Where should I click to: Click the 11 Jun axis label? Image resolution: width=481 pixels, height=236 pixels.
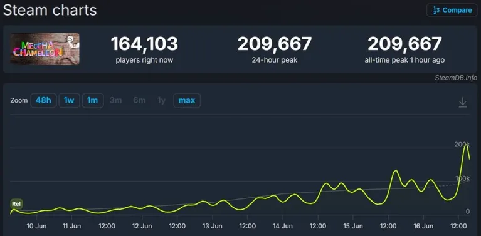(71, 226)
